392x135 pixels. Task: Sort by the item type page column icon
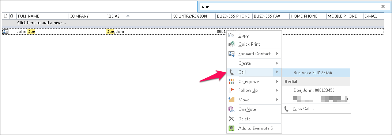point(6,16)
